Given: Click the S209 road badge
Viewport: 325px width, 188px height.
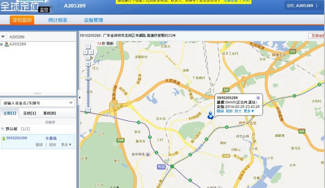Looking at the screenshot, I should pos(120,140).
